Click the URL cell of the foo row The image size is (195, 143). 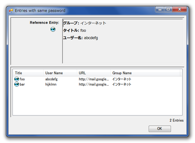[x=94, y=79]
